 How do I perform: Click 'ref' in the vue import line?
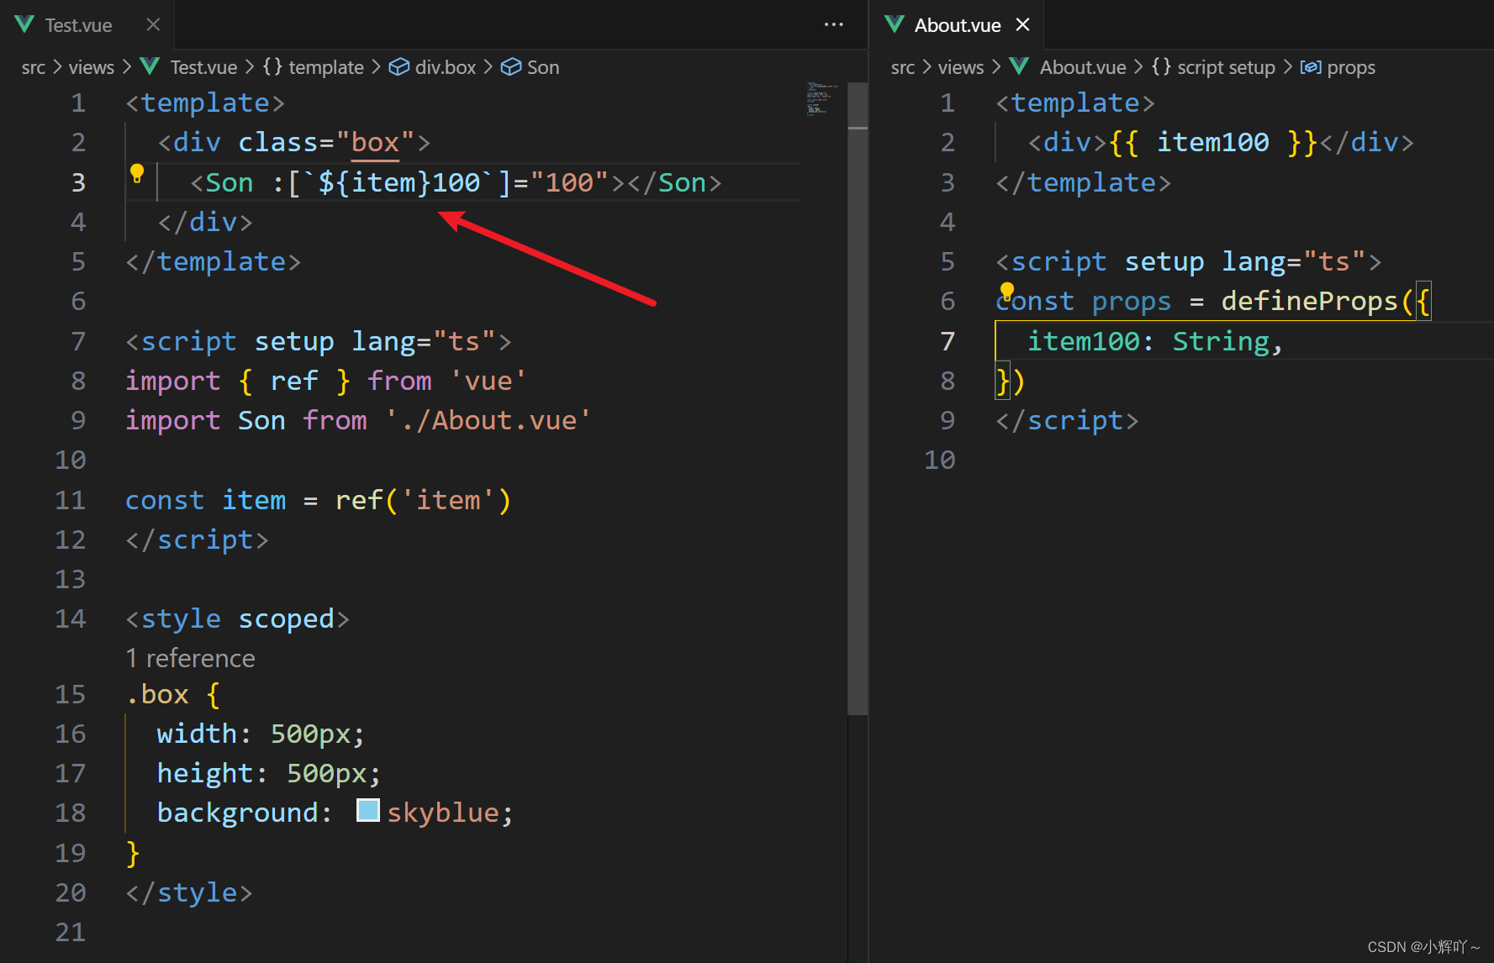tap(294, 381)
